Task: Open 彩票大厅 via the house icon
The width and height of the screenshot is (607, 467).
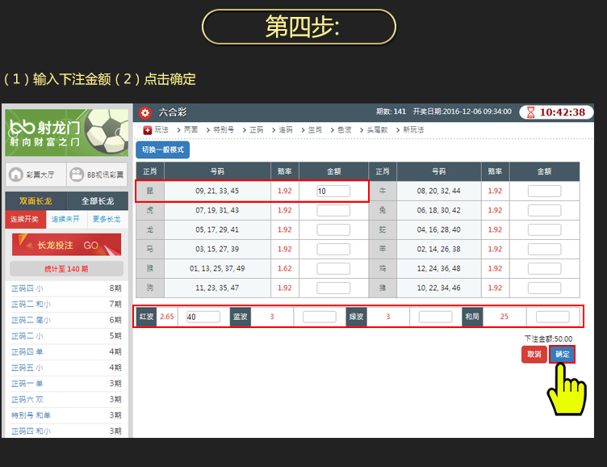Action: click(16, 175)
